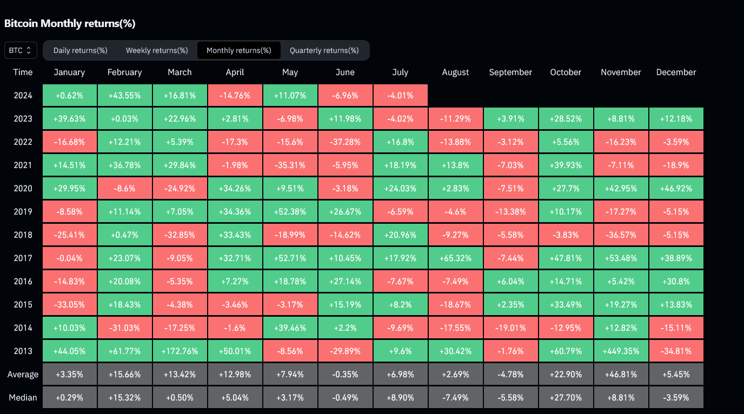Select the 2016 December cell +30.8%
Image resolution: width=744 pixels, height=414 pixels.
coord(676,281)
